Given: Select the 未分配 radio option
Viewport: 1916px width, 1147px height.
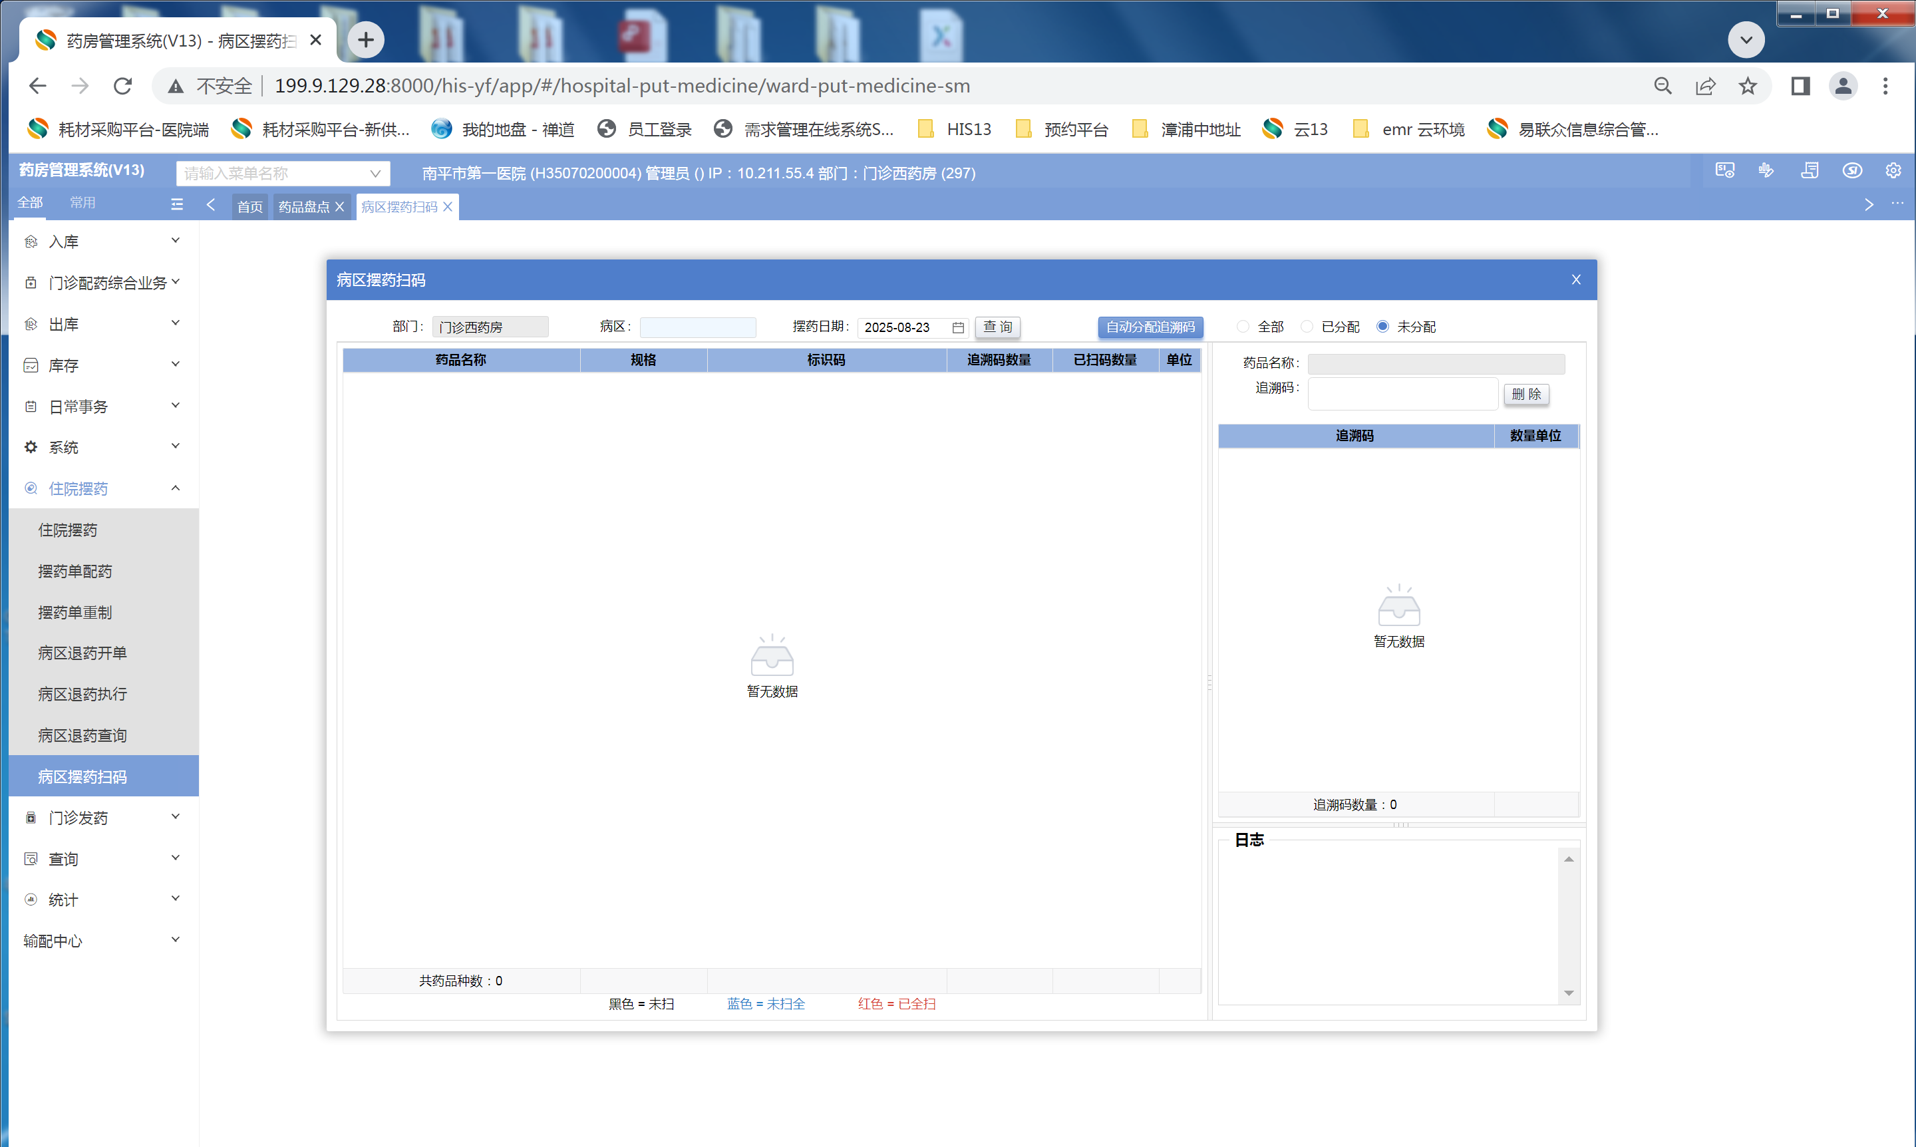Looking at the screenshot, I should point(1382,327).
